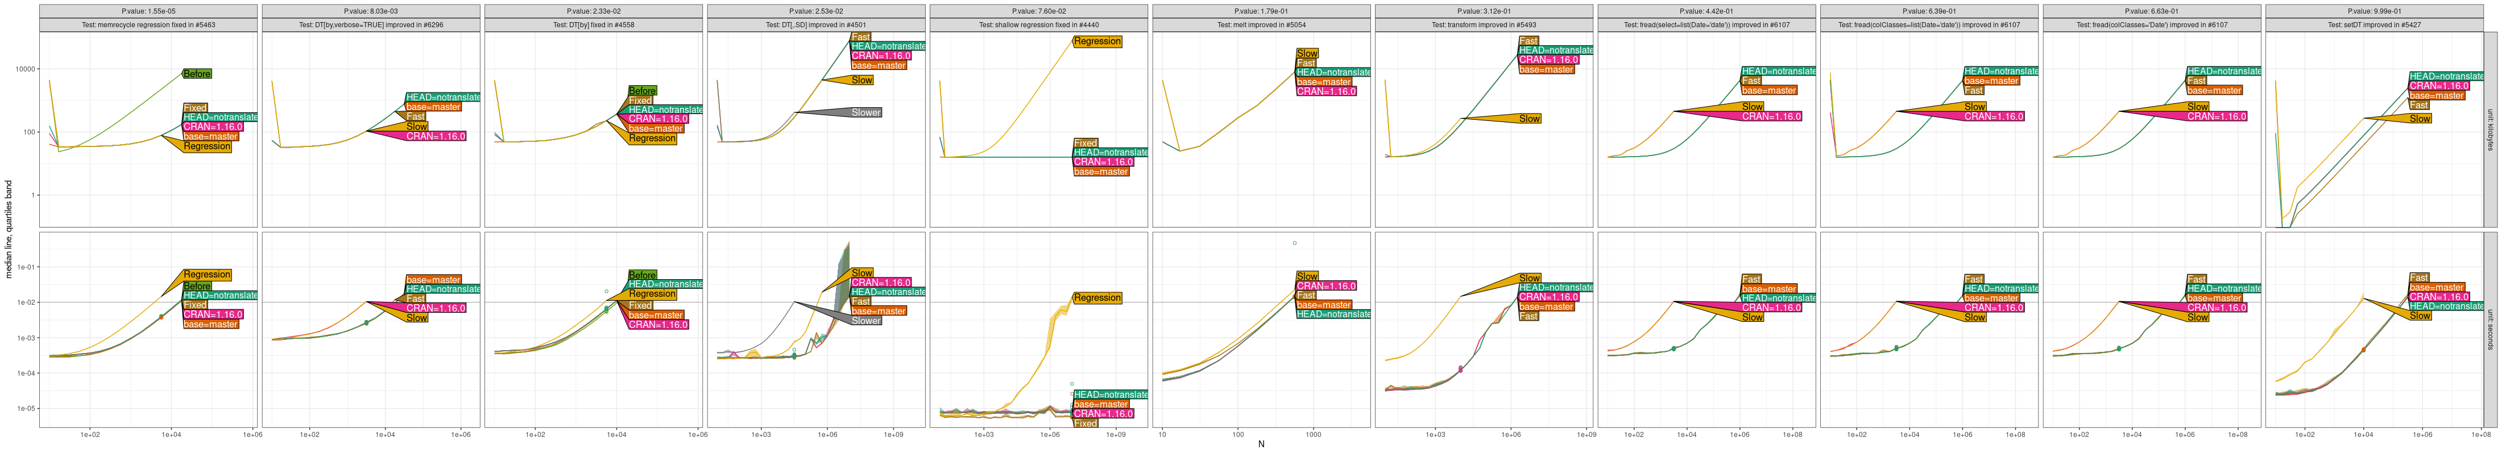Click the 'unit: kilobytes' row strip

pos(2489,130)
